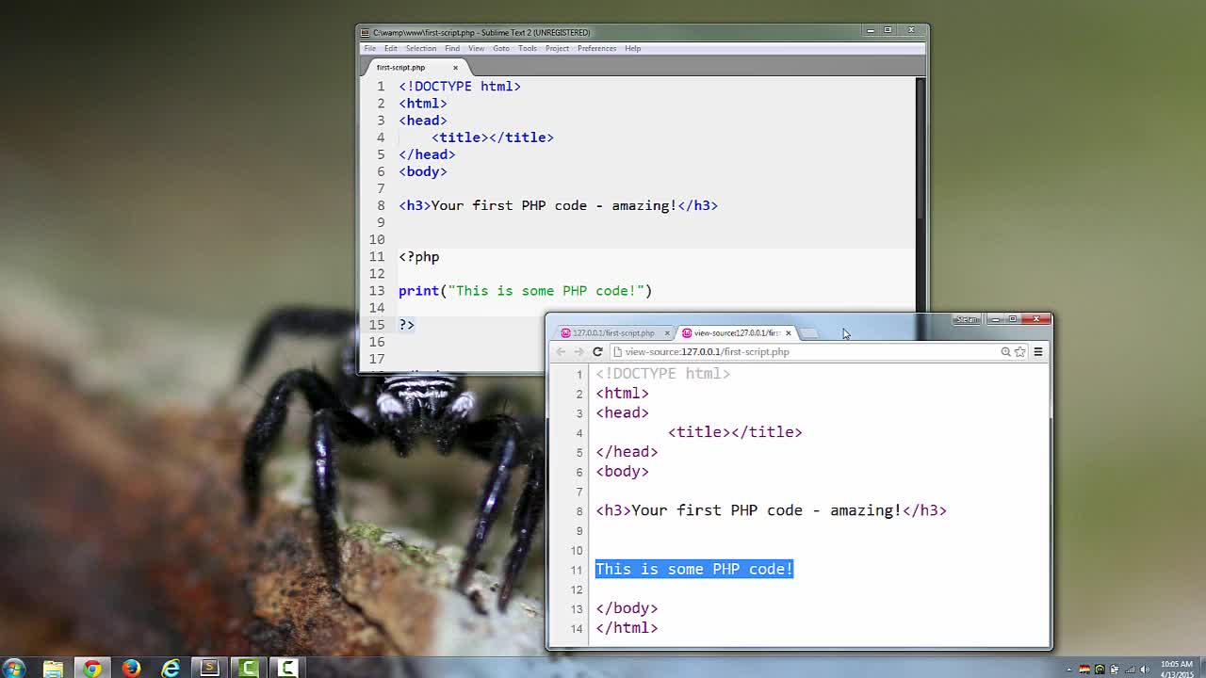
Task: Open the Help menu in Sublime Text
Action: 632,48
